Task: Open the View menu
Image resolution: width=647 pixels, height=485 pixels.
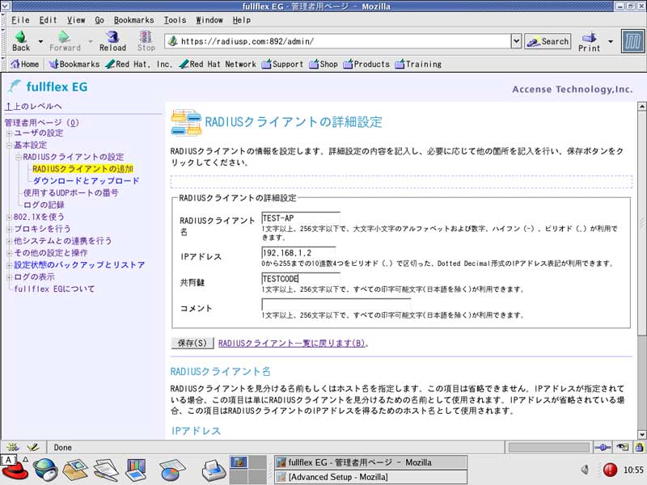Action: tap(76, 19)
